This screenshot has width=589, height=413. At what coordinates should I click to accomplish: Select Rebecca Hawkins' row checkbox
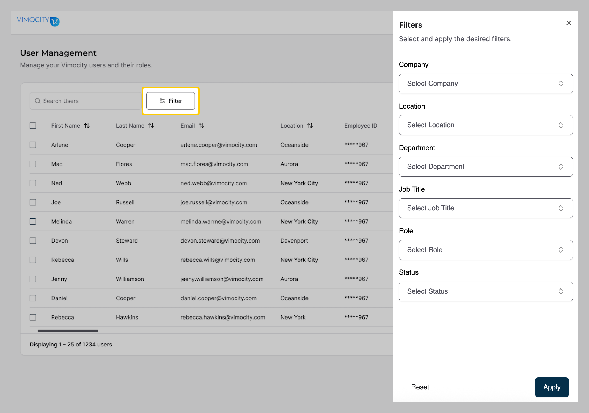click(33, 317)
